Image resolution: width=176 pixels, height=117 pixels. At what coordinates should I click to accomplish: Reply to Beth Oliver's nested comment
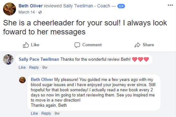[46, 113]
